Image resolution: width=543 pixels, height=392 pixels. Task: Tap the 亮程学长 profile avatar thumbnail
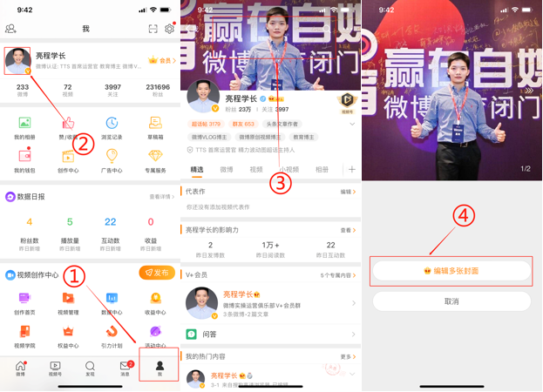[x=17, y=61]
